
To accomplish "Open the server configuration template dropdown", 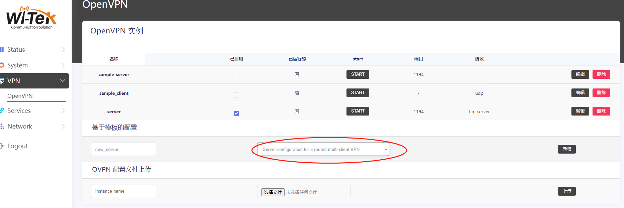I will click(323, 149).
